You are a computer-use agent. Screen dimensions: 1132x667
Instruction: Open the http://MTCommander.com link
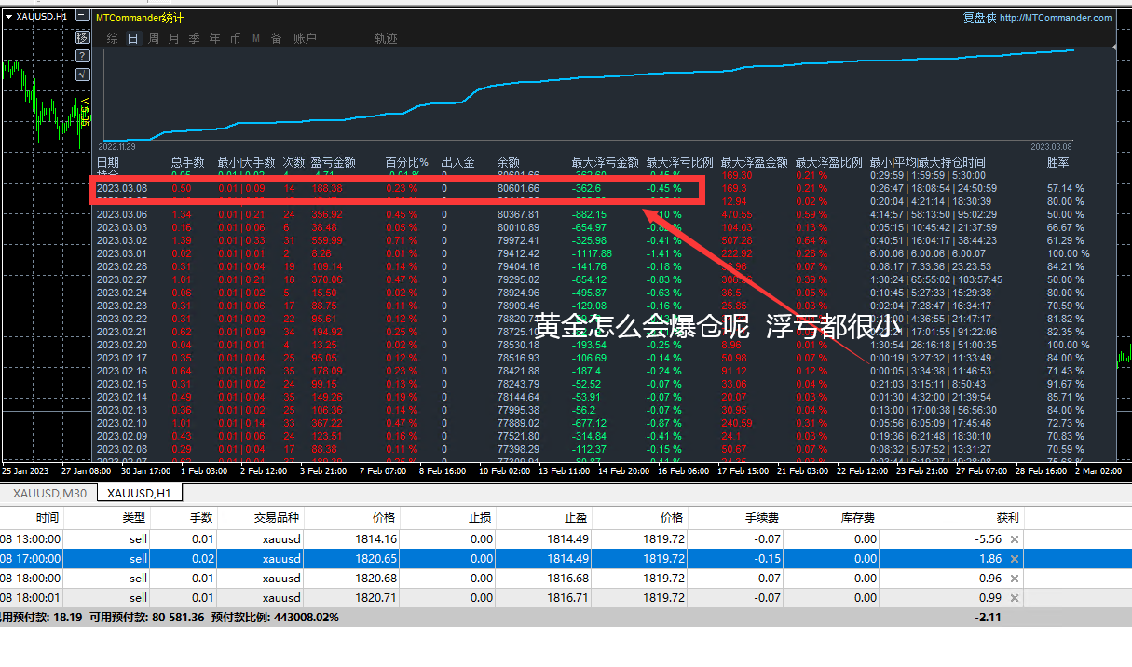[x=1056, y=18]
